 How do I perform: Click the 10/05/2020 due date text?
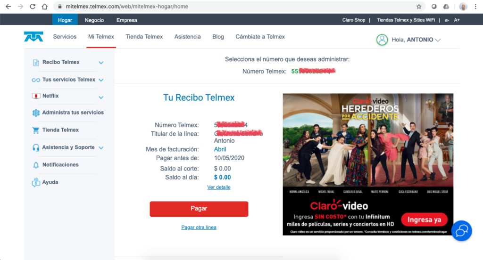pos(229,158)
